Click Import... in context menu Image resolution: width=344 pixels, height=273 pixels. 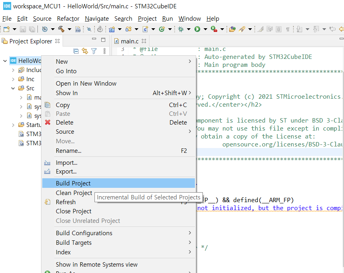pos(118,163)
